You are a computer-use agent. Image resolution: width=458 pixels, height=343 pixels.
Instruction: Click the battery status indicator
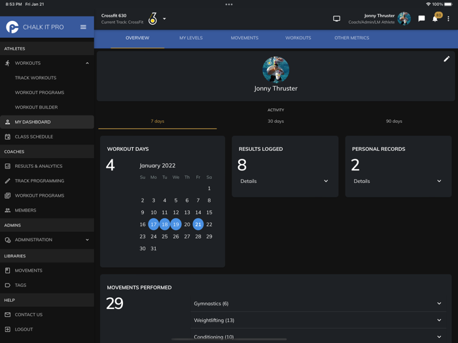point(448,5)
